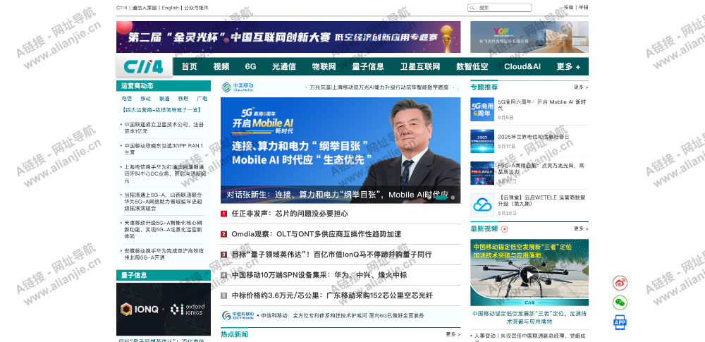Open the 6G nav tab
The height and width of the screenshot is (342, 705).
pos(250,66)
